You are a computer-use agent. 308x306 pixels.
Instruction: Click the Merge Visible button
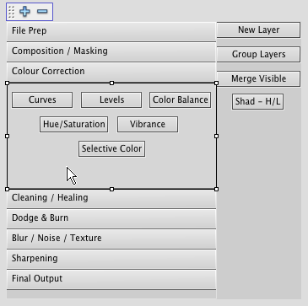click(258, 79)
